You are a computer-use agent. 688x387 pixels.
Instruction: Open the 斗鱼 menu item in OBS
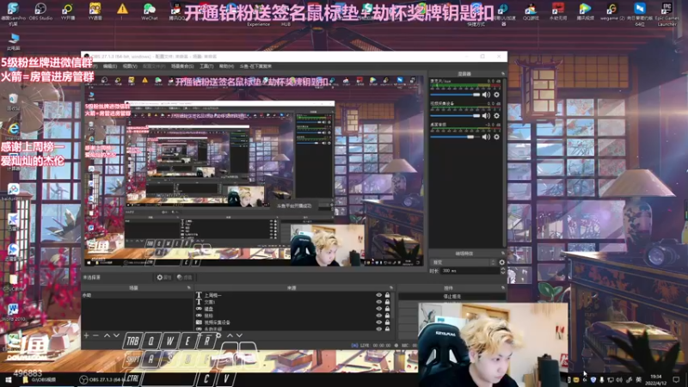255,66
